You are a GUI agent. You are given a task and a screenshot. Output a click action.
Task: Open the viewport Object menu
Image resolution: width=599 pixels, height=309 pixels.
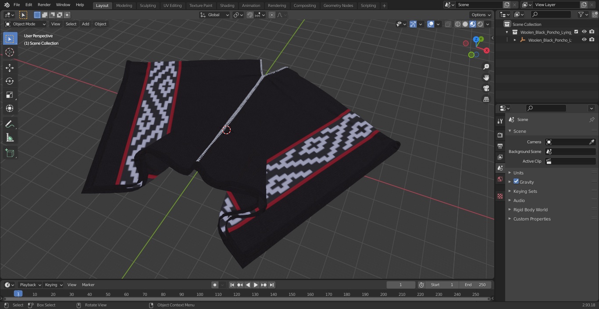[100, 24]
